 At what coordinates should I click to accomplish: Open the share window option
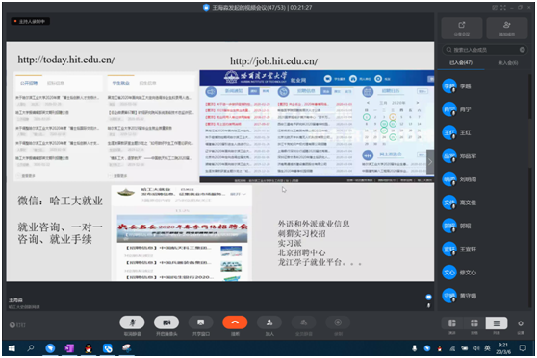[201, 322]
